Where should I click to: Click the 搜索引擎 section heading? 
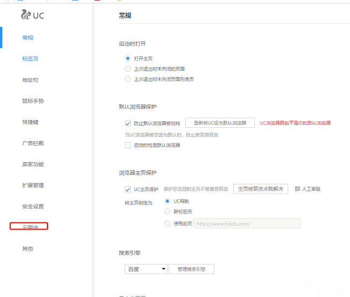[130, 253]
